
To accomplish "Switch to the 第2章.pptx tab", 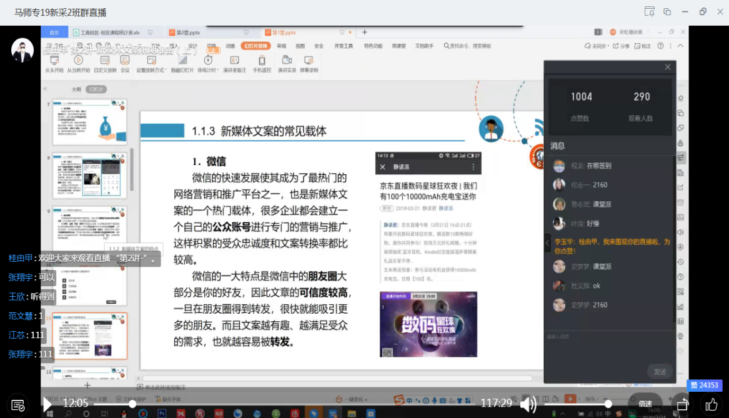I will 187,32.
